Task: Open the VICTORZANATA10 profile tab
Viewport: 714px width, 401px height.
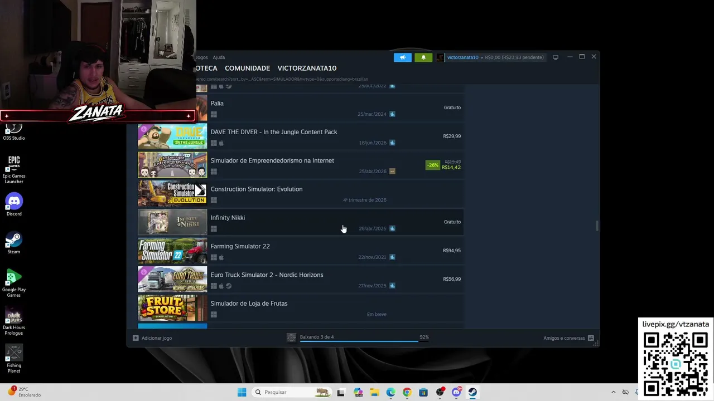Action: pyautogui.click(x=307, y=68)
